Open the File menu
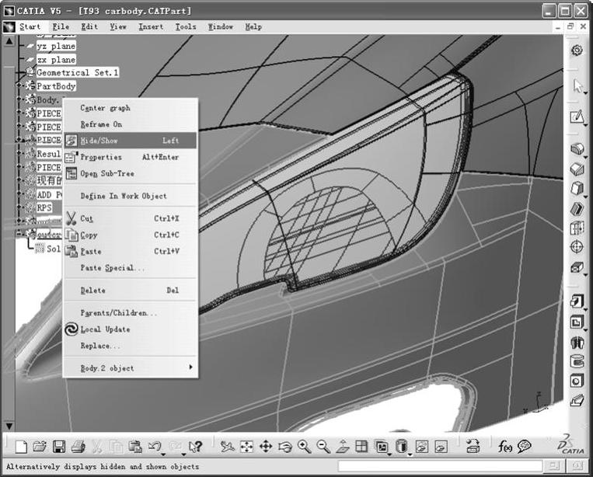The image size is (593, 477). 61,27
